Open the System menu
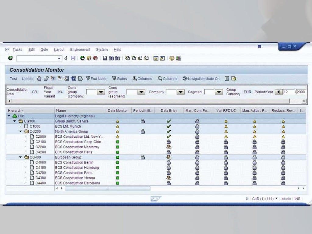Image resolution: width=312 pixels, height=234 pixels. [102, 50]
